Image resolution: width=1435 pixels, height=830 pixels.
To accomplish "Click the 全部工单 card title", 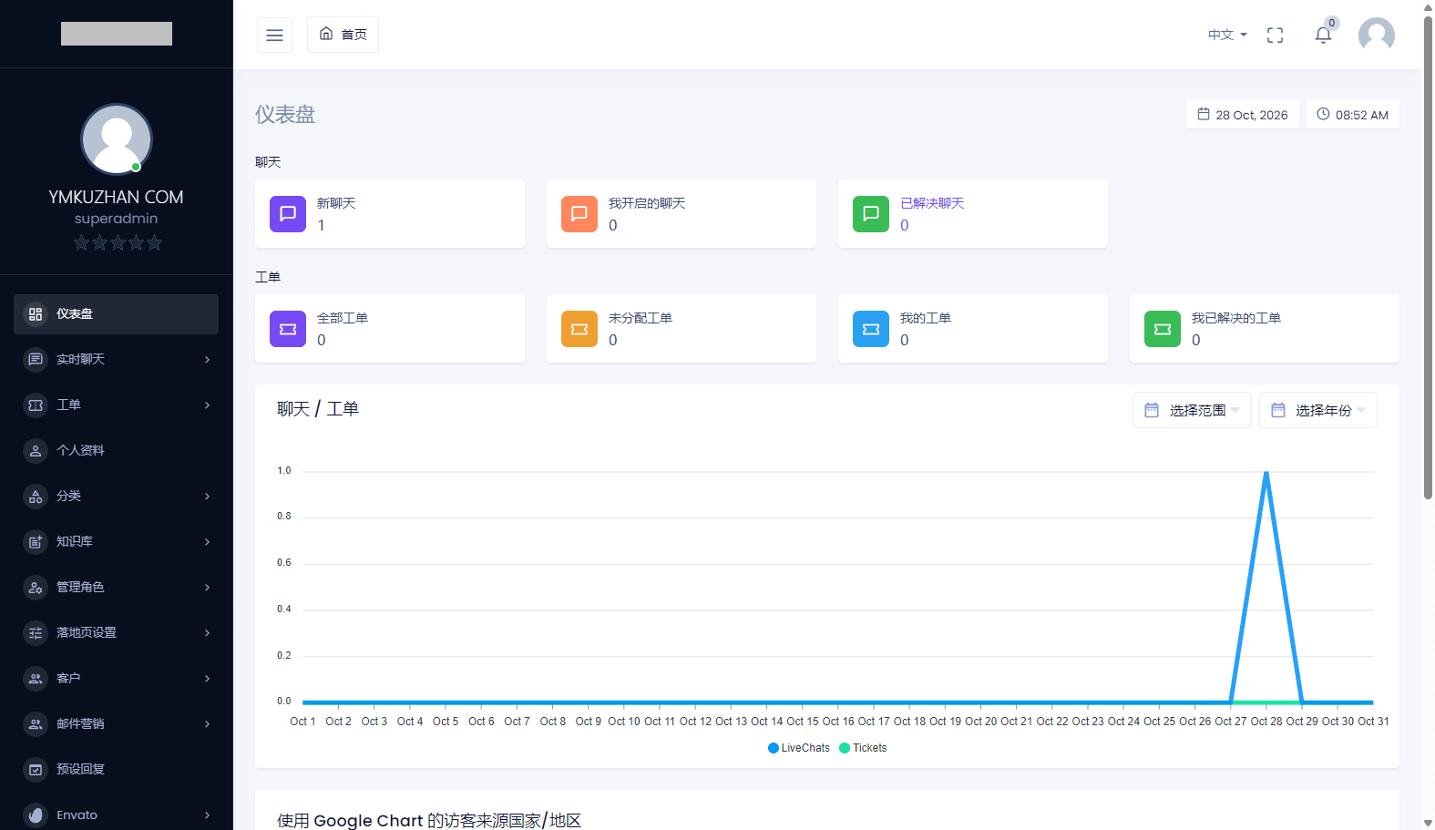I will pos(343,318).
